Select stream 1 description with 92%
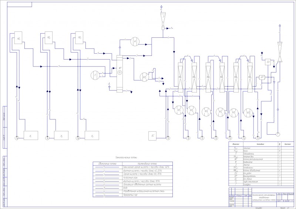The height and width of the screenshot is (209, 296). [146, 167]
